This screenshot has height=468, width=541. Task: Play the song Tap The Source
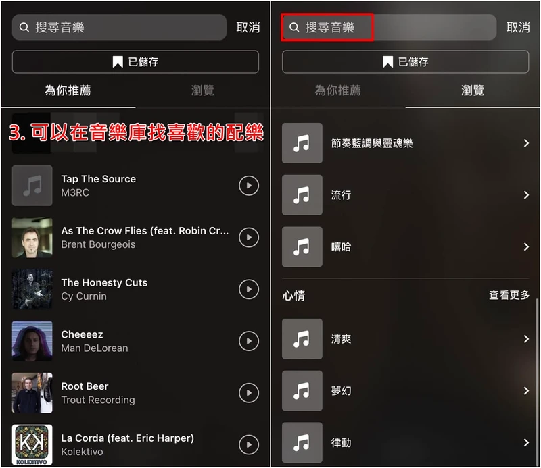pos(249,186)
